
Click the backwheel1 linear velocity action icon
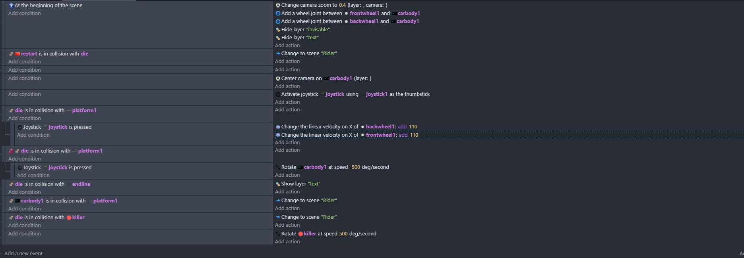point(278,127)
